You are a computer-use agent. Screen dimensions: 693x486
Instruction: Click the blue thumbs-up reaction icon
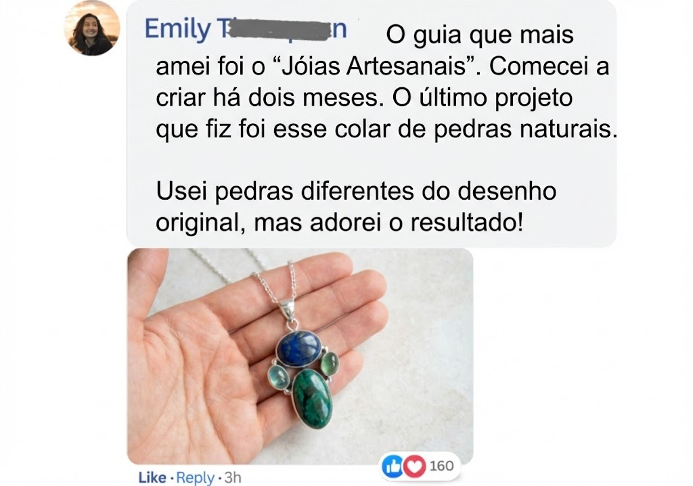[x=393, y=466]
